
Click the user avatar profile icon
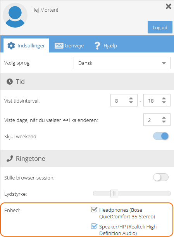click(x=15, y=15)
